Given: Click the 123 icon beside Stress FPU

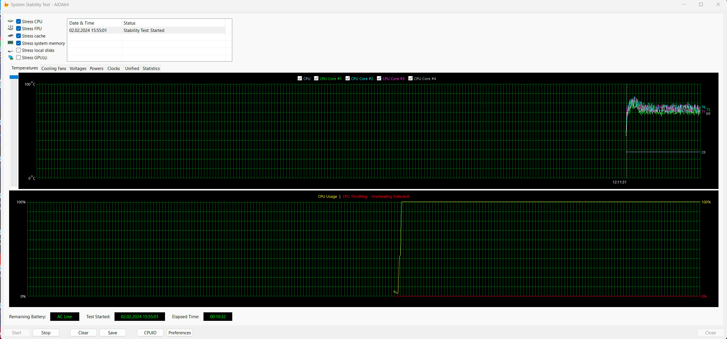Looking at the screenshot, I should point(11,28).
